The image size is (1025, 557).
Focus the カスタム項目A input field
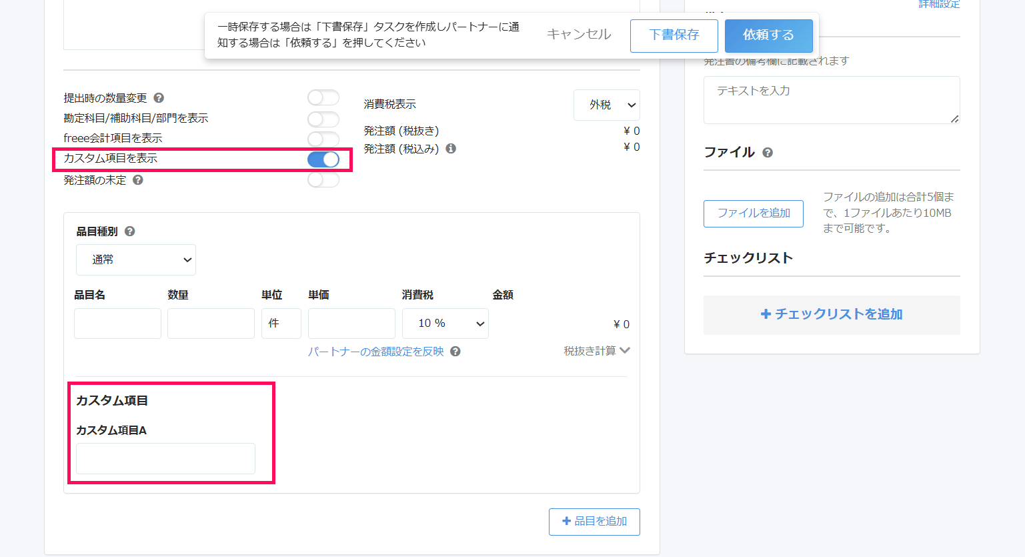[x=165, y=458]
